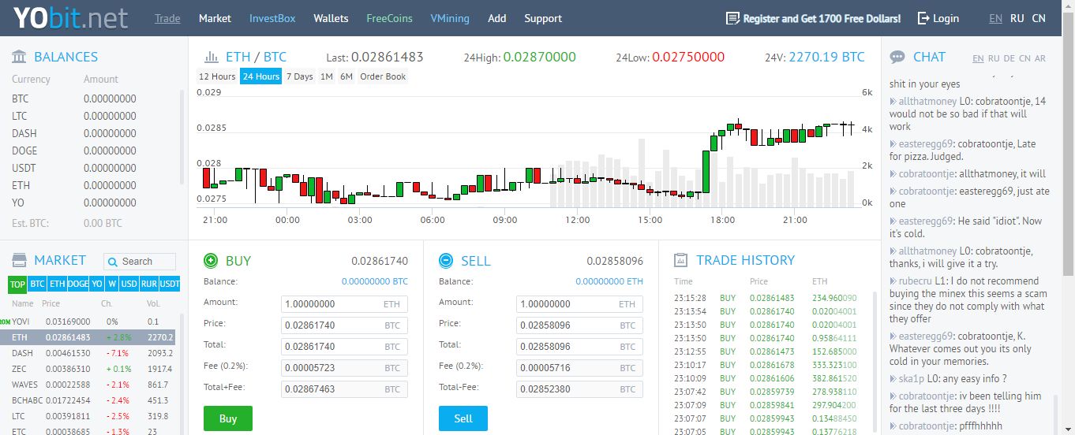Select the 6M chart range
This screenshot has height=435, width=1075.
[x=346, y=76]
